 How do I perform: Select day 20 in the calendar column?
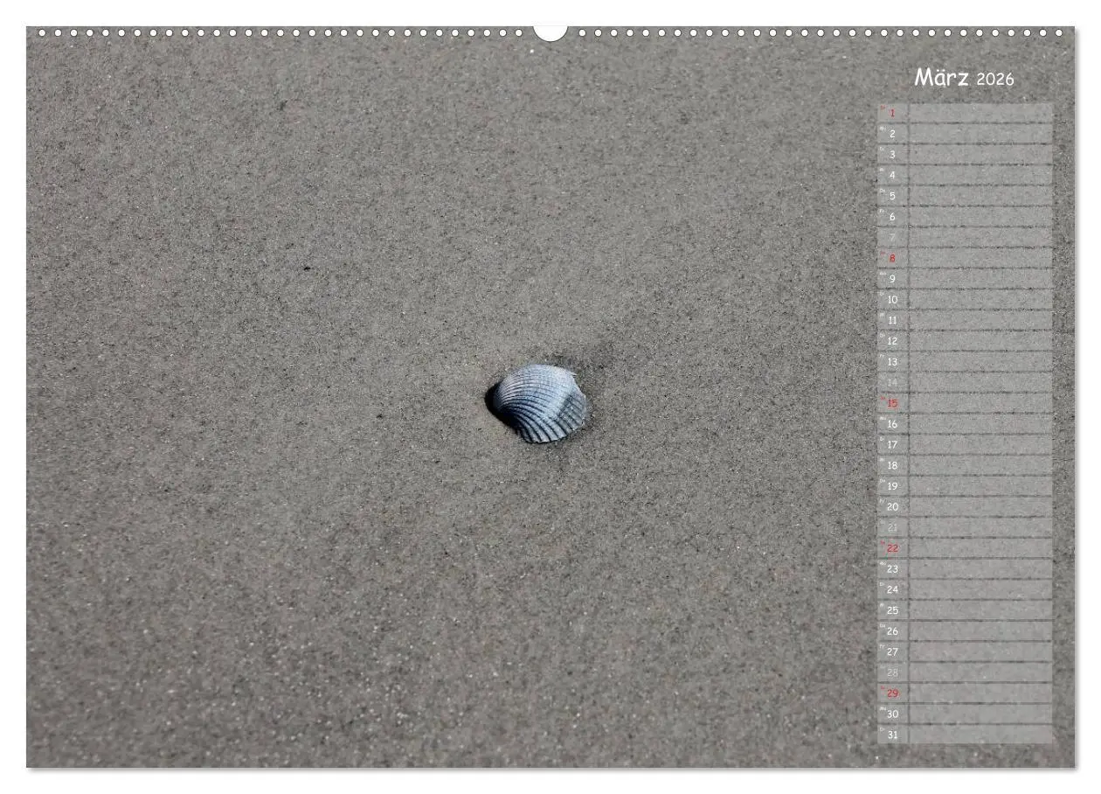pos(892,507)
